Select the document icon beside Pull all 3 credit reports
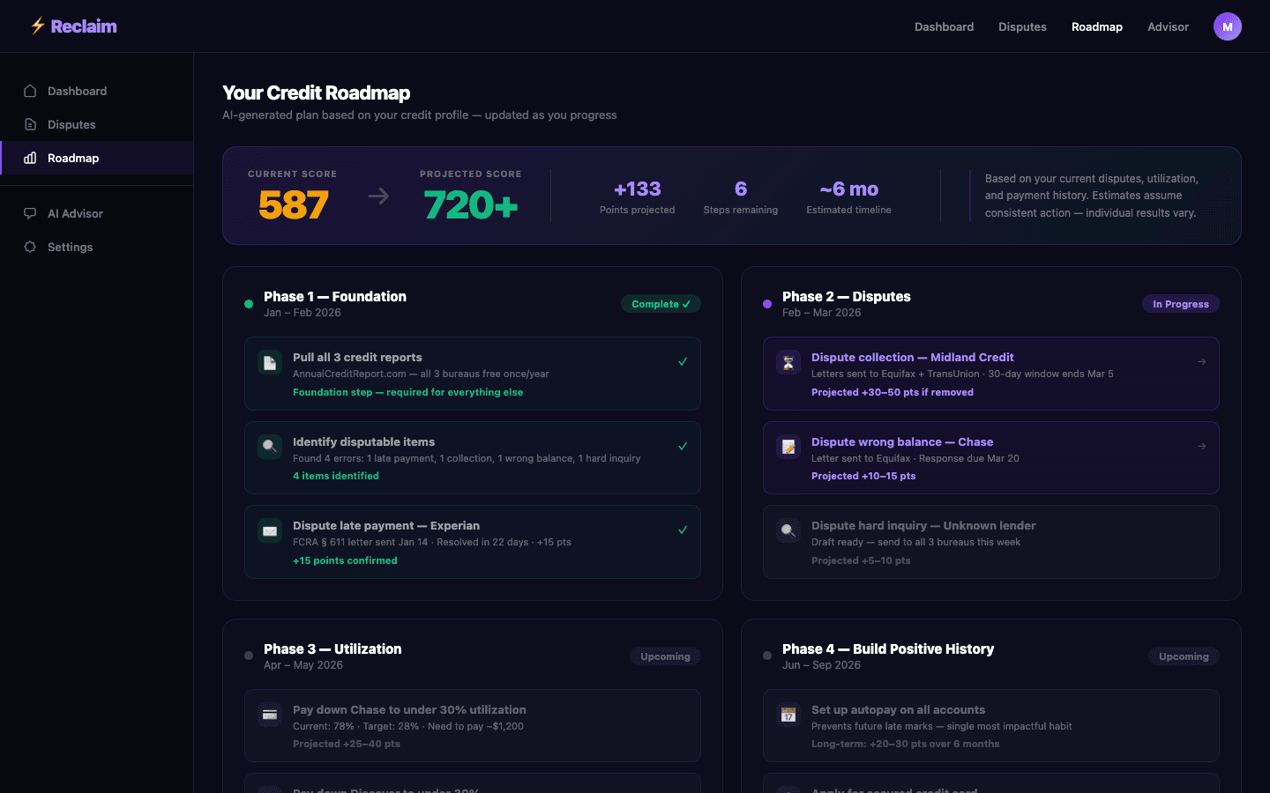Screen dimensions: 1270x793 [269, 361]
